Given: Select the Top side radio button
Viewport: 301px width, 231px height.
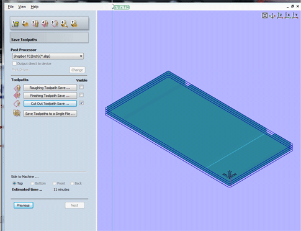Looking at the screenshot, I should pos(14,183).
